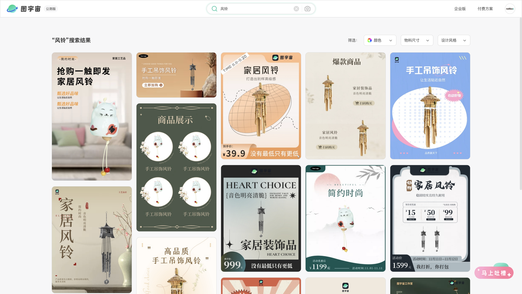The image size is (522, 294).
Task: Open the 好物家居风铃 coupon template
Action: 430,218
